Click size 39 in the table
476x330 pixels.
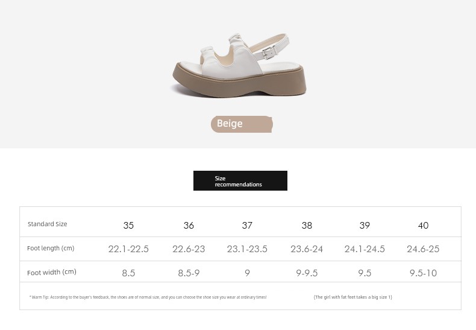click(365, 226)
